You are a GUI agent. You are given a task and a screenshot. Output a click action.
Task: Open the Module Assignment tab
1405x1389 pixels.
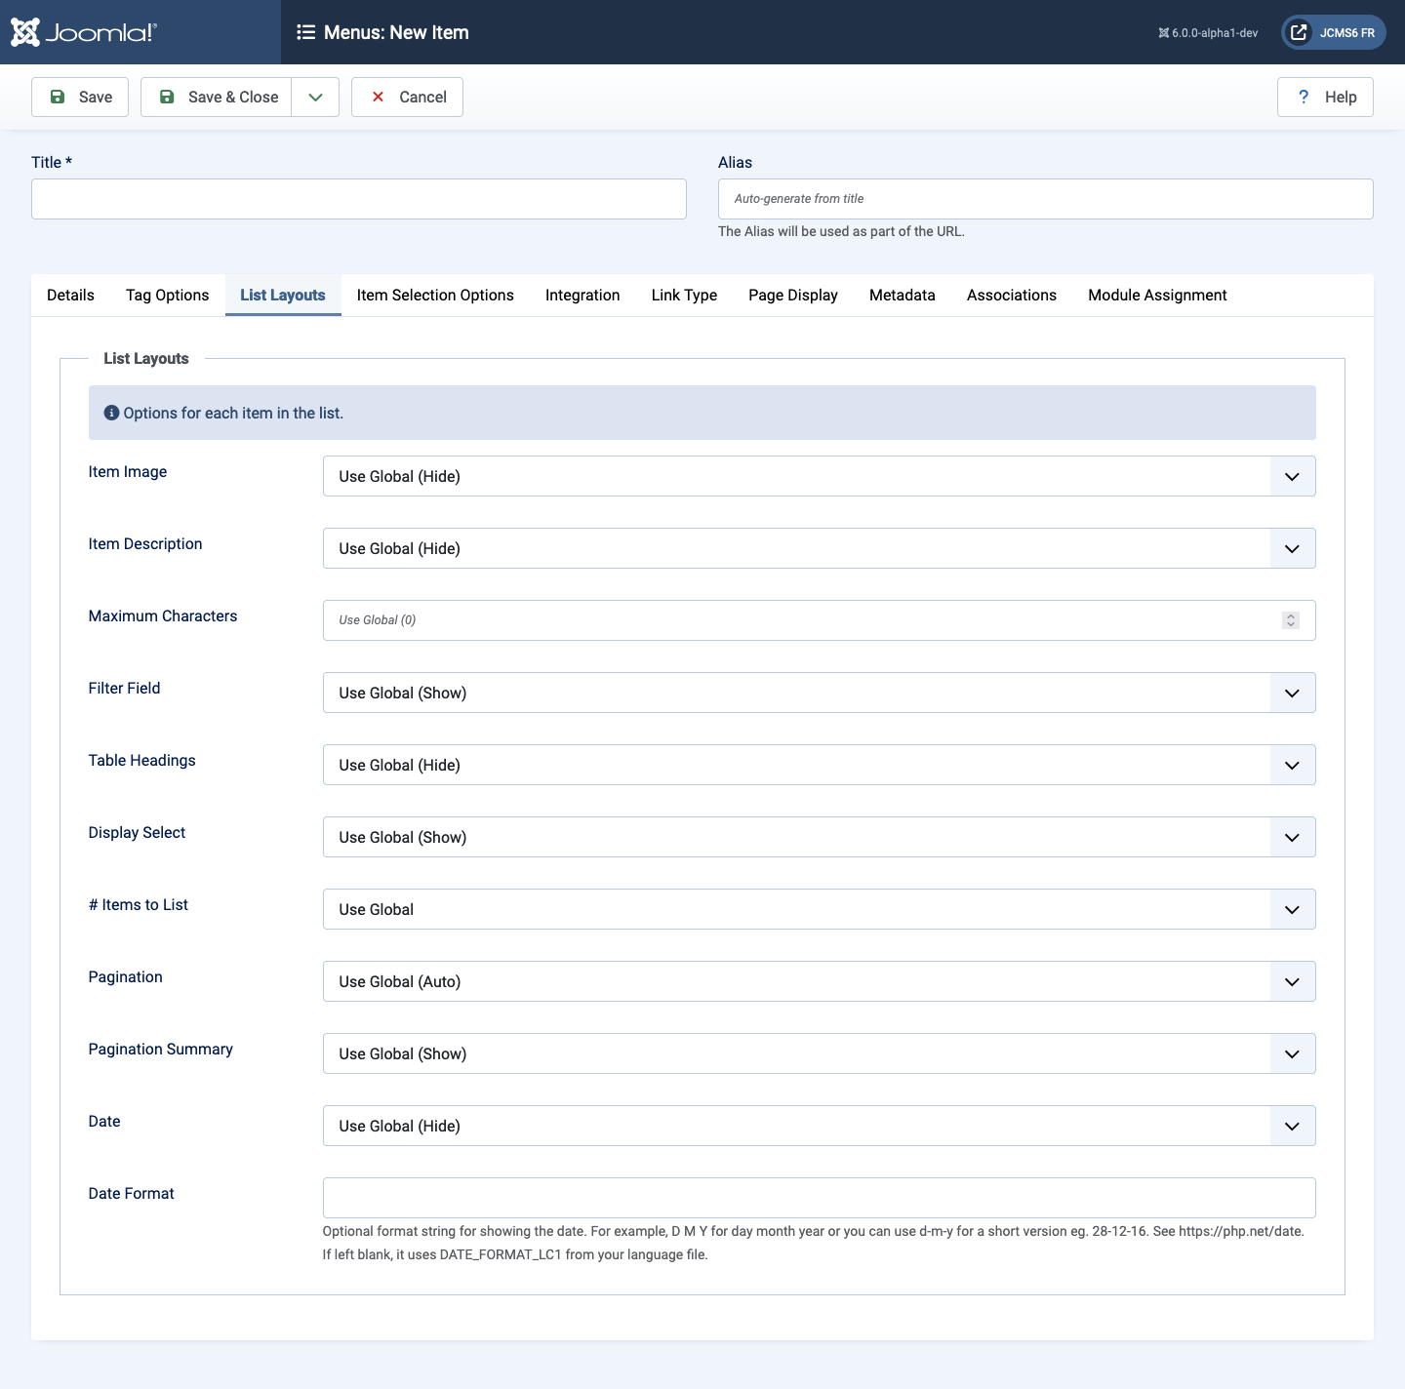(1157, 295)
